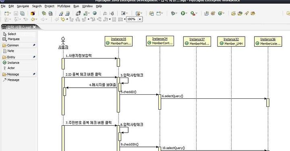The image size is (290, 151).
Task: Select the sequence diagram .sqd editor tab
Action: [19, 27]
